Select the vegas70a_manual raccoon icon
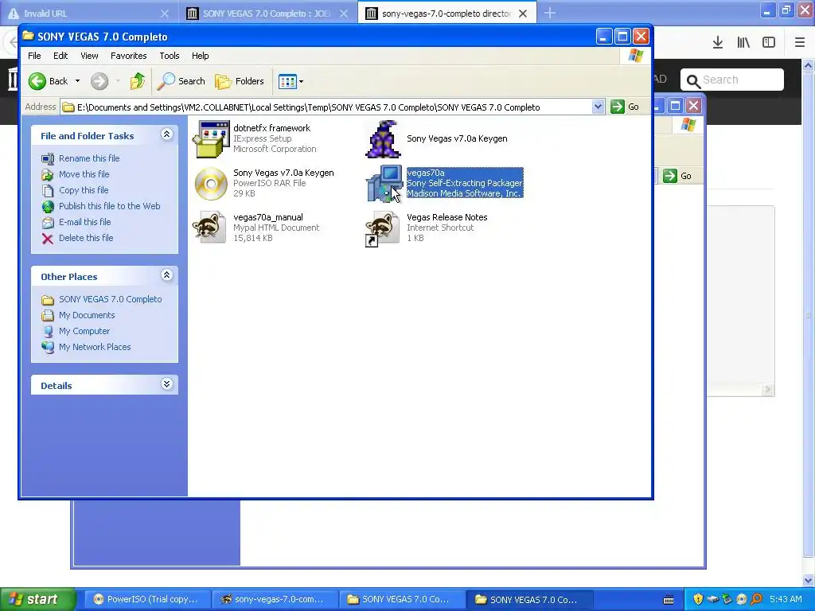This screenshot has width=815, height=611. 209,227
